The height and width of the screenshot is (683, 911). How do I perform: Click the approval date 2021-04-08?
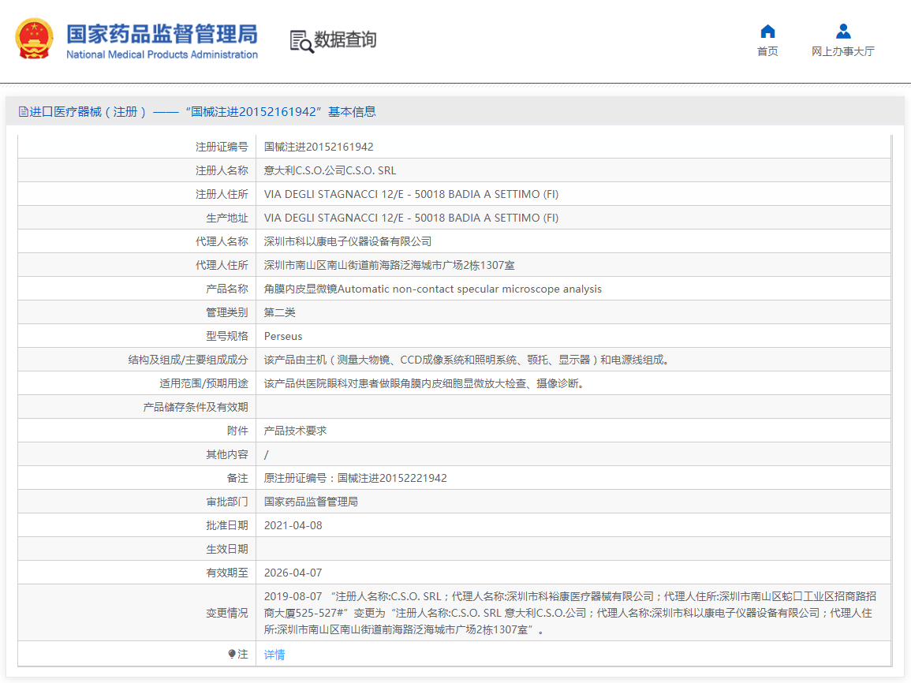(x=293, y=525)
